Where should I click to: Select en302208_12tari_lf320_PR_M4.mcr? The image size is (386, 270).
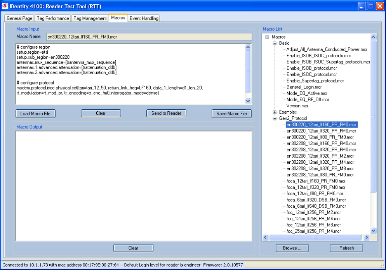[320, 162]
